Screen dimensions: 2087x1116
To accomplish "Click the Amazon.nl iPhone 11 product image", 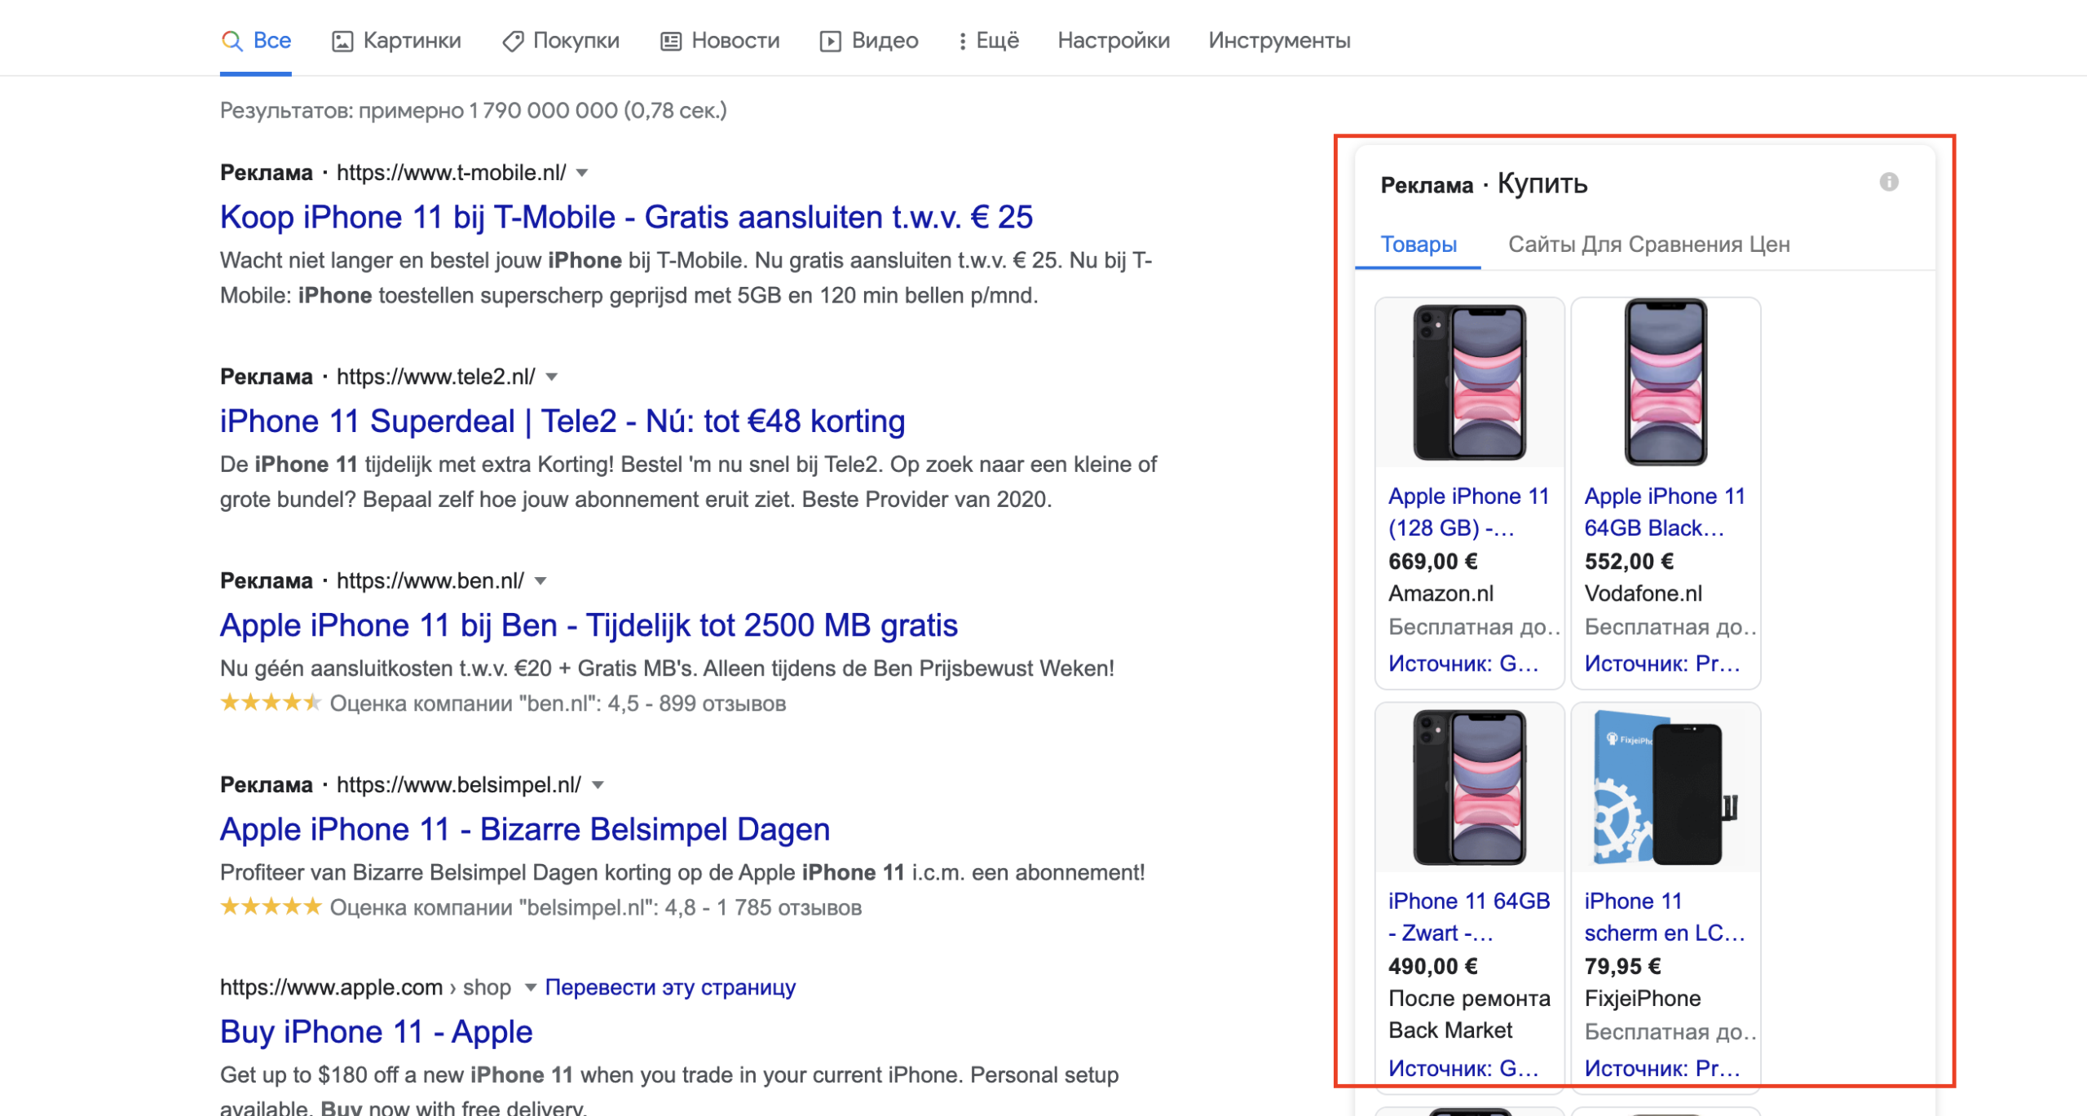I will tap(1469, 382).
